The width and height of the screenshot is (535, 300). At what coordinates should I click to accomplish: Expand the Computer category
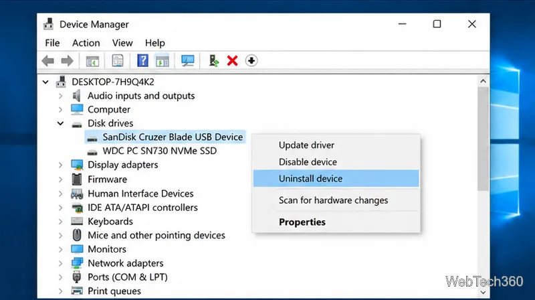coord(60,109)
